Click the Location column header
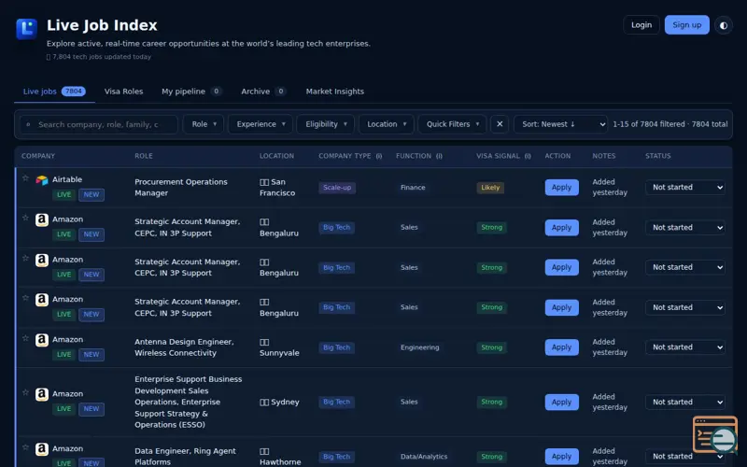This screenshot has width=747, height=467. (276, 156)
